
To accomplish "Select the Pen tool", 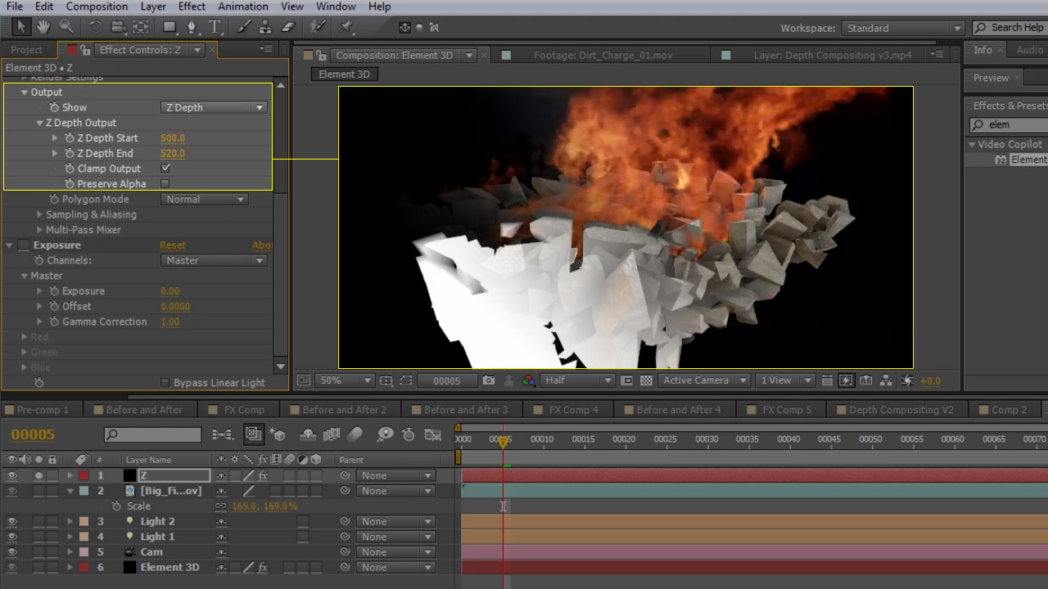I will (192, 27).
